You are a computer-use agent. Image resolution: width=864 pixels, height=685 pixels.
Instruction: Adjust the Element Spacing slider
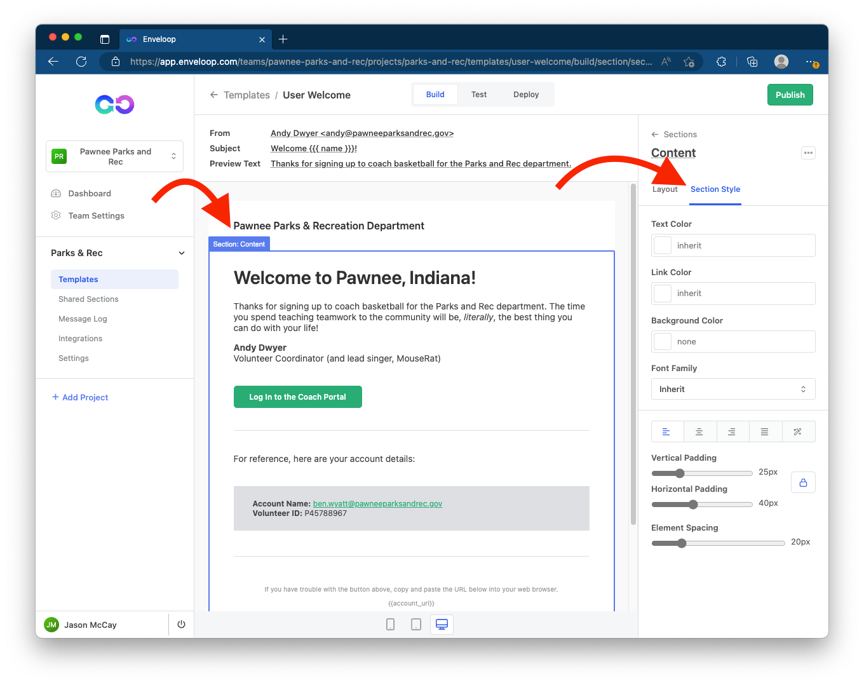pos(718,543)
